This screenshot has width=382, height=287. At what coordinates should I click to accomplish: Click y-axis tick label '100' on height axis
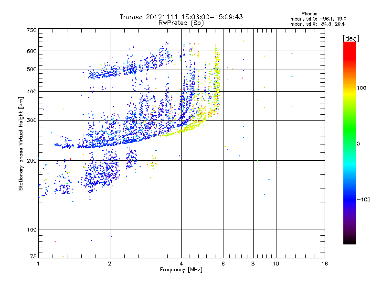(32, 230)
